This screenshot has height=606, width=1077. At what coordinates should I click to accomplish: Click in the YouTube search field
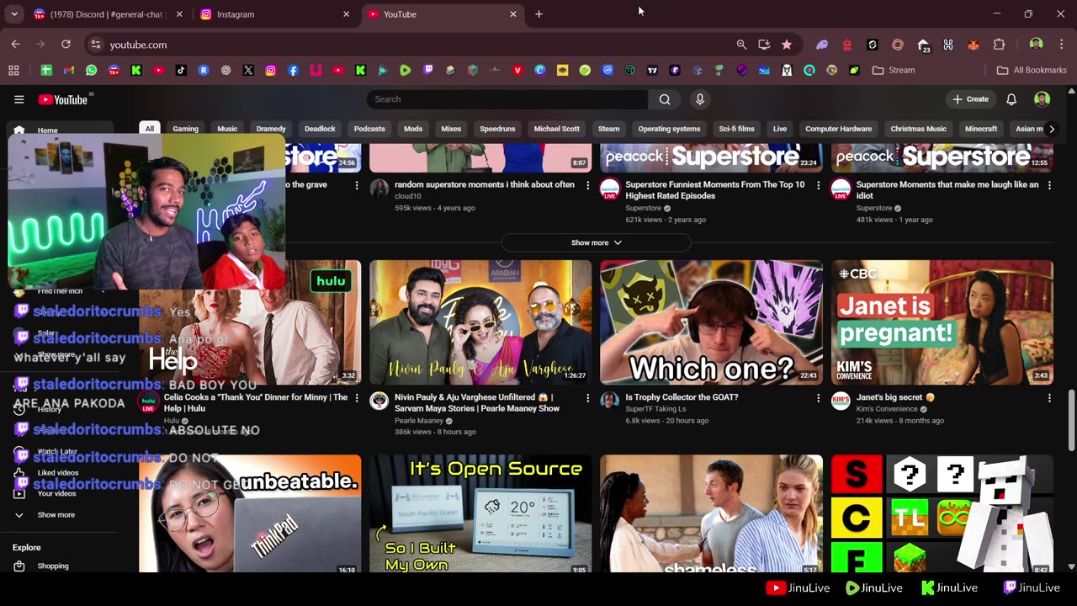507,99
